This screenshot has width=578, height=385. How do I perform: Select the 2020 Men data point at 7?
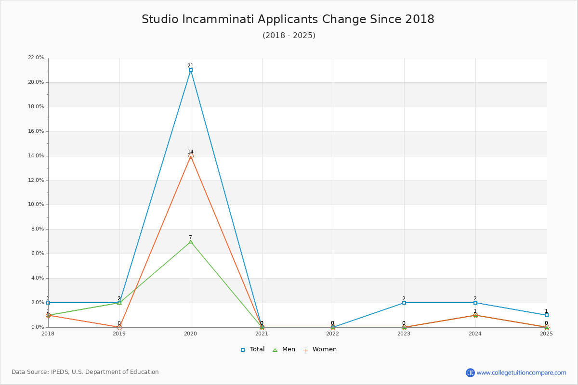[x=191, y=242]
